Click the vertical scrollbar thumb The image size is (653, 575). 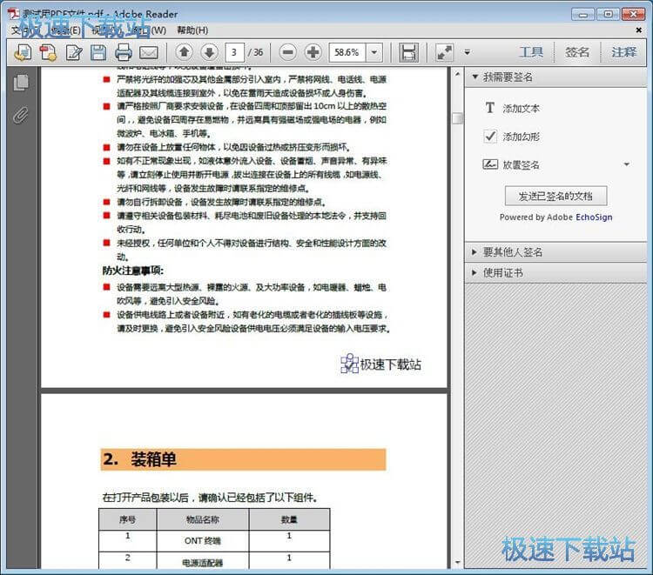tap(457, 117)
